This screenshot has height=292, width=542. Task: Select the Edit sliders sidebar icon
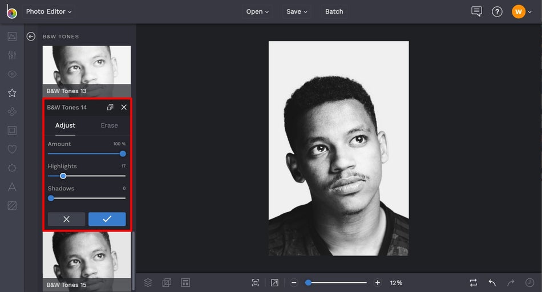(12, 55)
